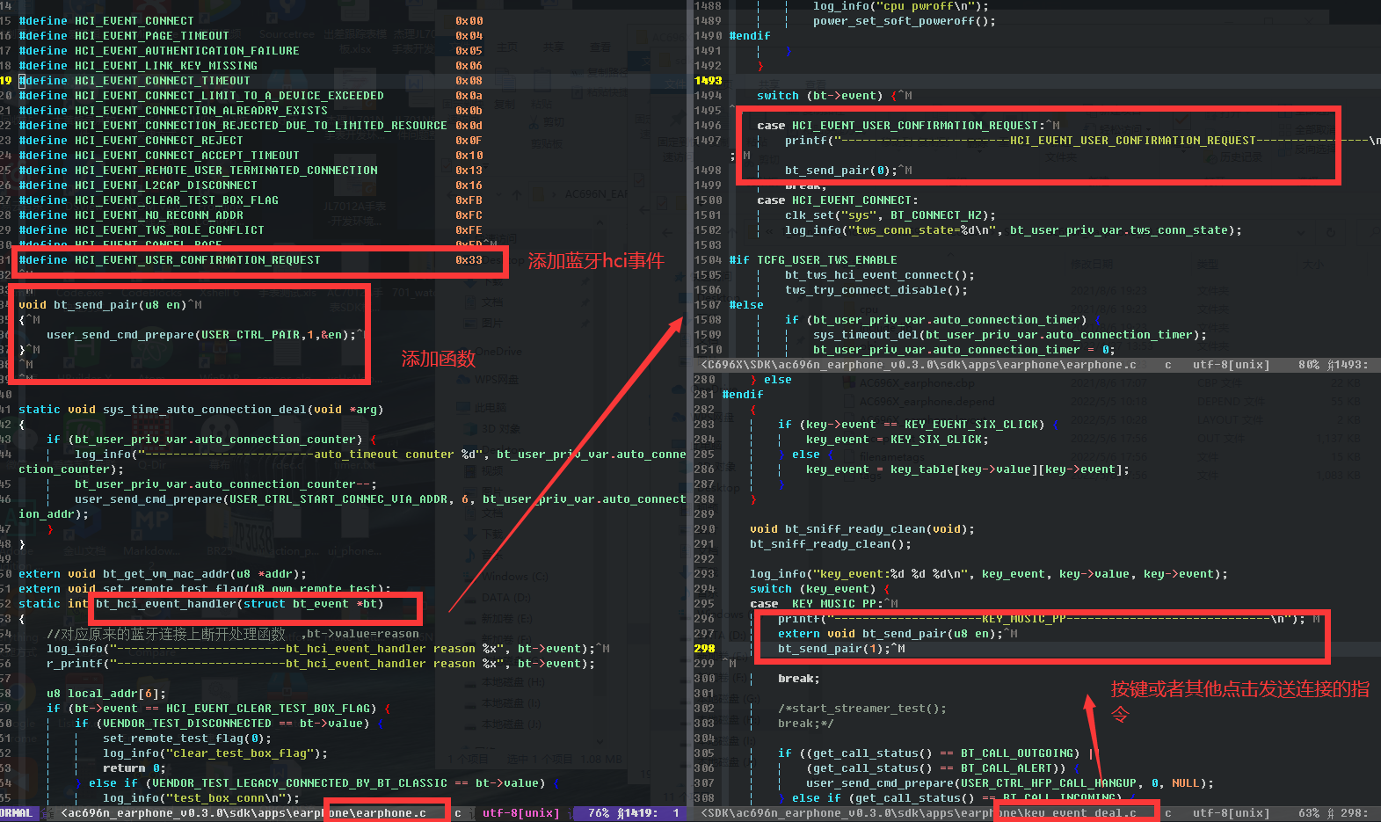Click the 63% indicator in key_event_deal.c status line

[x=1309, y=813]
